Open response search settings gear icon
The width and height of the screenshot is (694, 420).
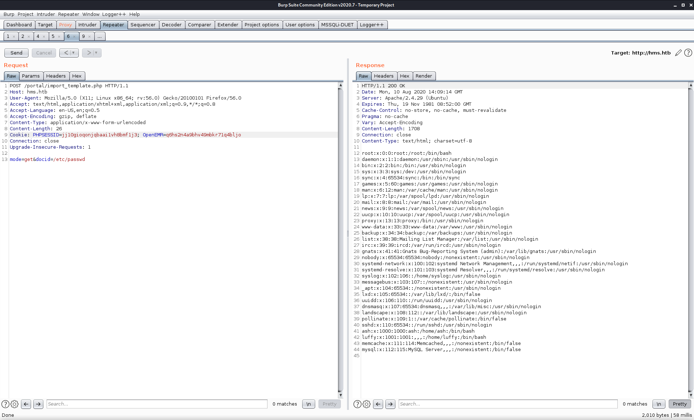(367, 404)
